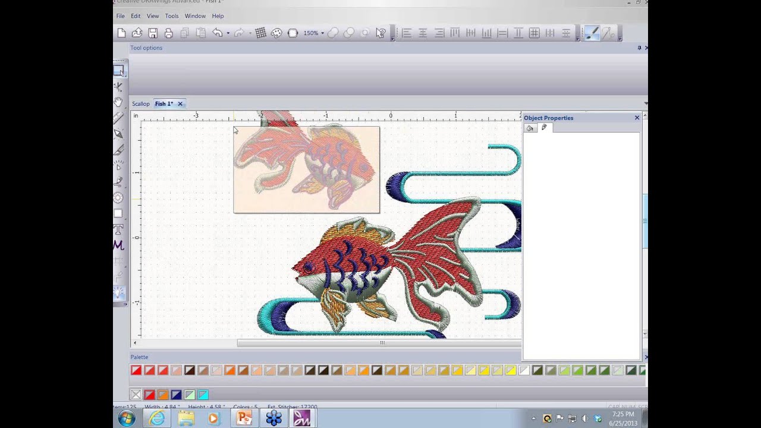Select the no-color crossed swatch

coord(136,395)
